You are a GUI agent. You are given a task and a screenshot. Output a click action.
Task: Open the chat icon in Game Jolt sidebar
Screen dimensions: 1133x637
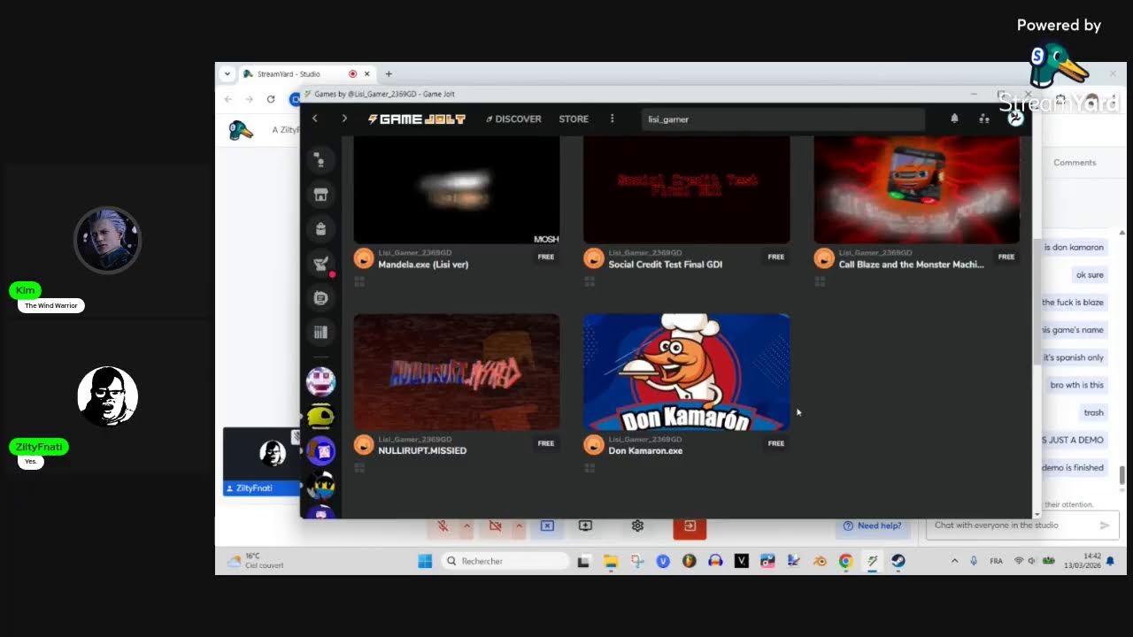tap(320, 160)
